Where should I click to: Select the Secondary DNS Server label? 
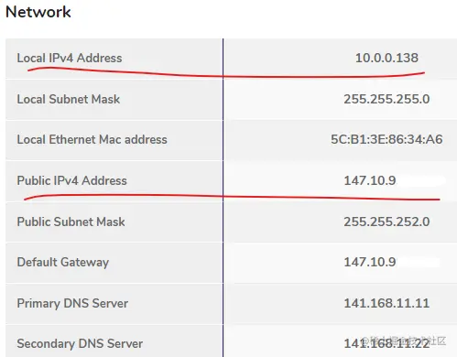click(x=80, y=344)
